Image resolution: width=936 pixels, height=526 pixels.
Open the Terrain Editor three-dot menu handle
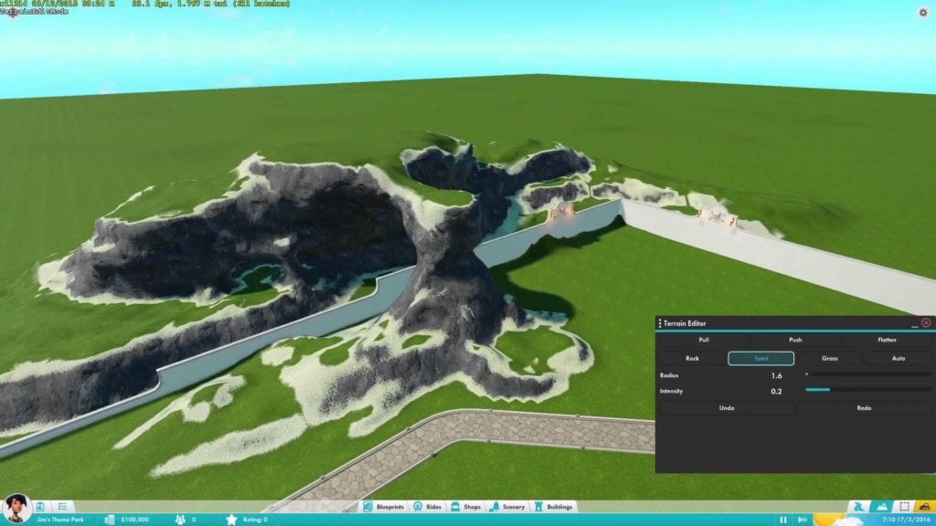(x=660, y=323)
